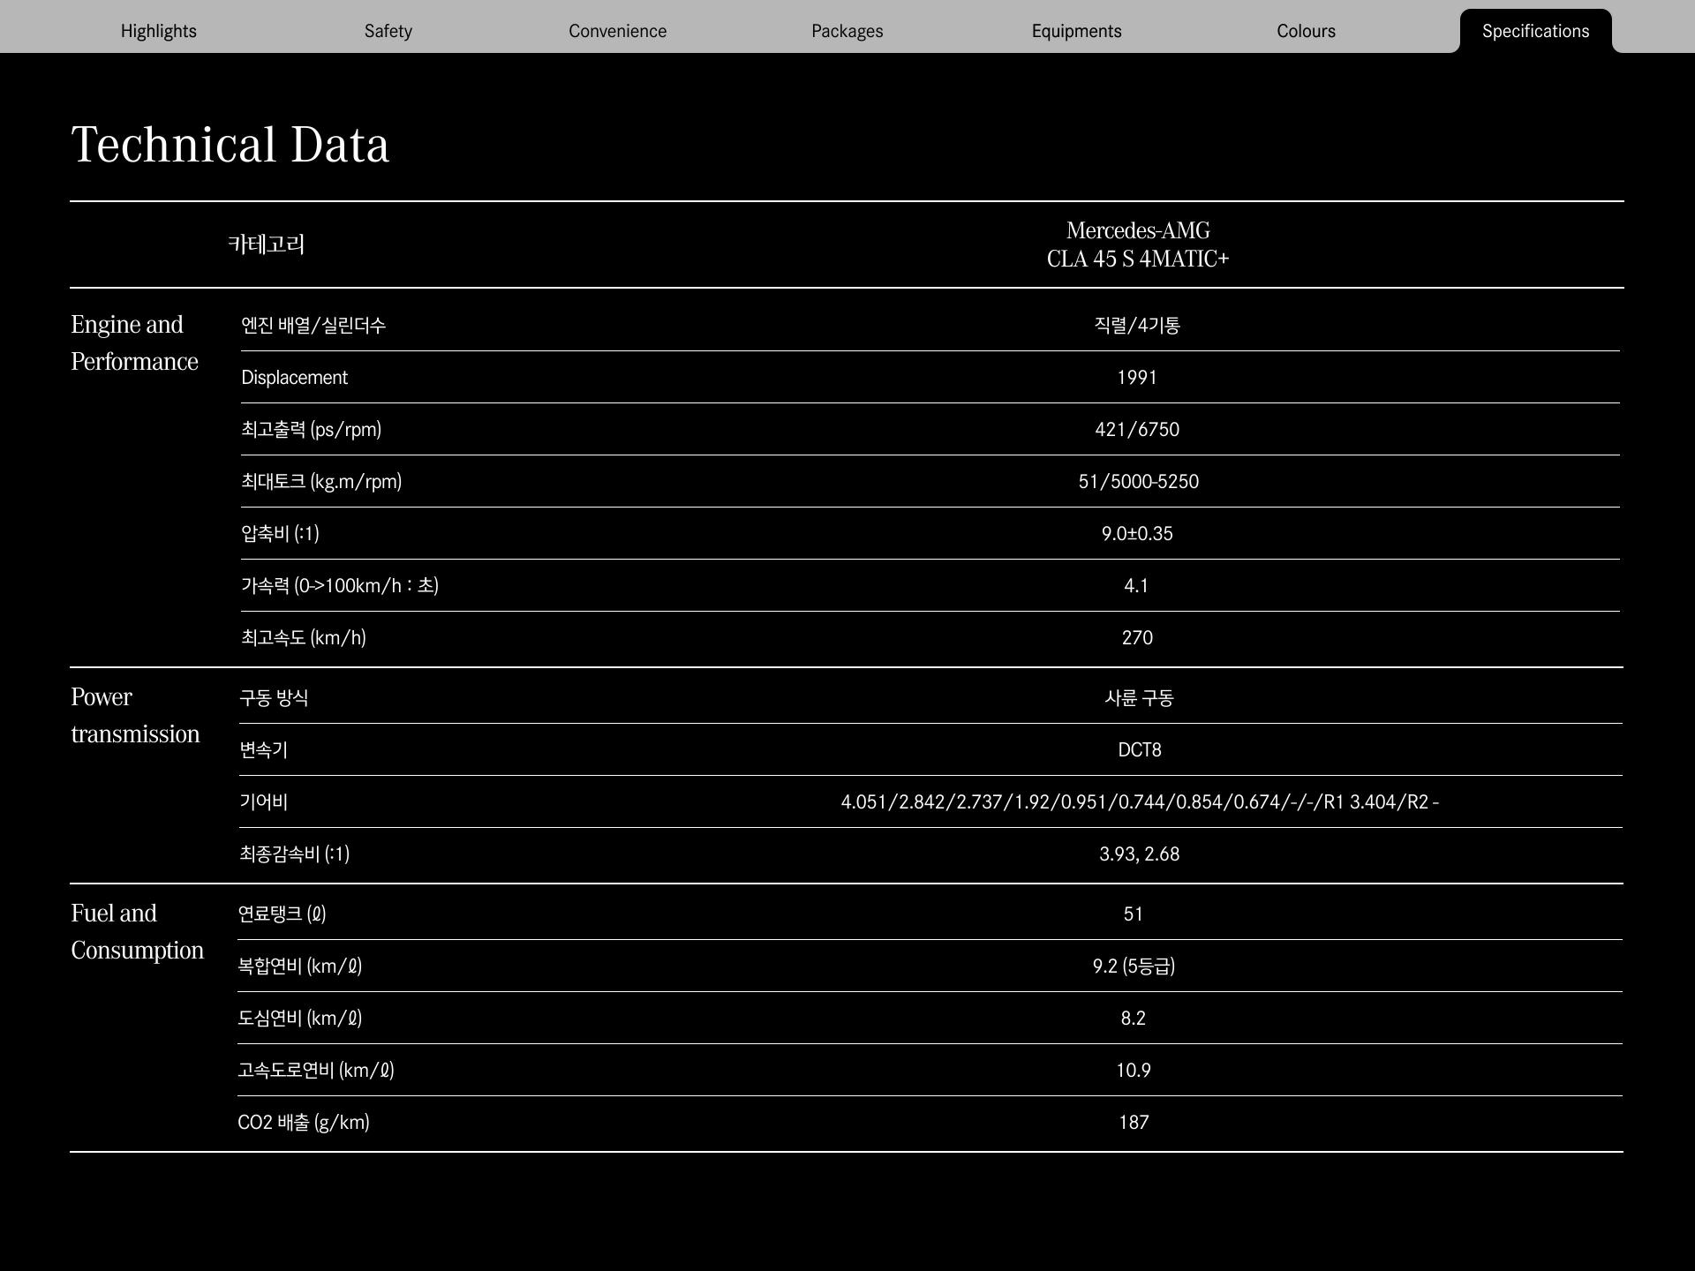
Task: Click the 변속기 label
Action: tap(263, 750)
